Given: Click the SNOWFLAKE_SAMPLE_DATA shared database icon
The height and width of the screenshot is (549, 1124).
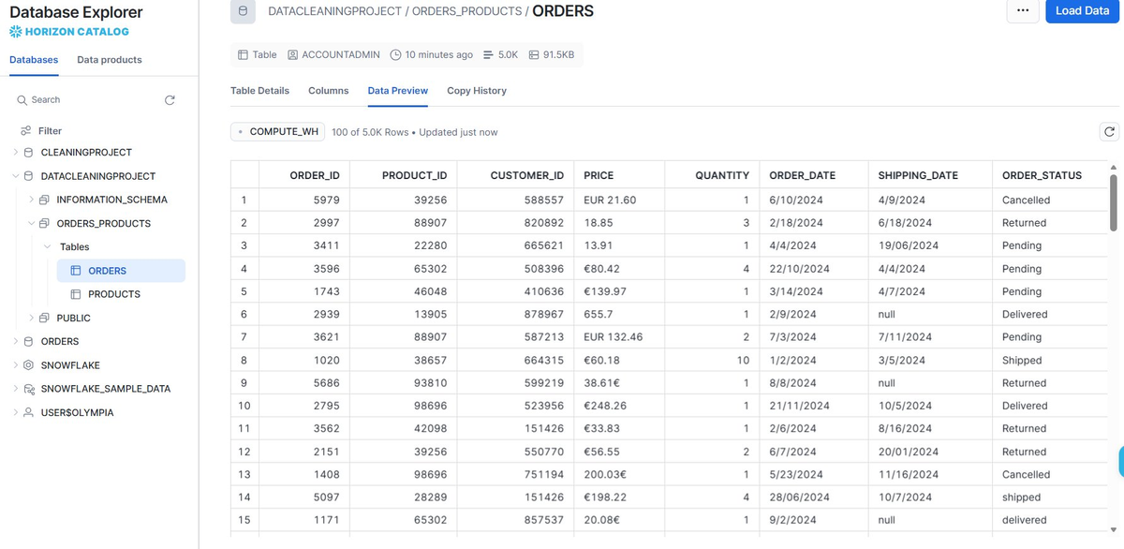Looking at the screenshot, I should coord(28,389).
